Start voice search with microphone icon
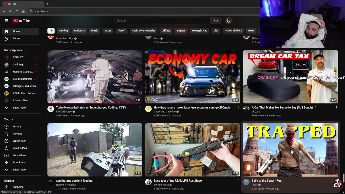Screen dimensions: 345x194 (x=228, y=21)
